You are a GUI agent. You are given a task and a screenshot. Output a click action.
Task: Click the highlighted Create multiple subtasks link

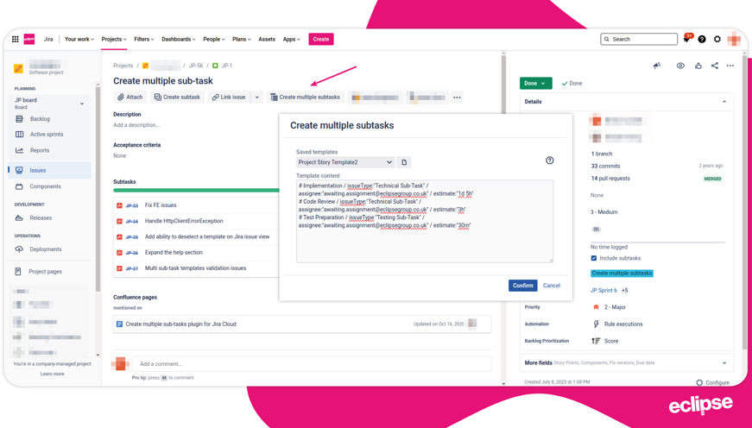point(622,274)
